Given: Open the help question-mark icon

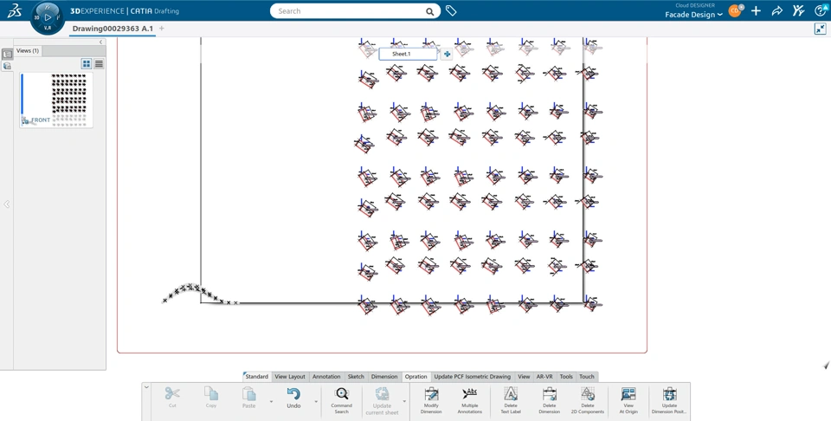Looking at the screenshot, I should [x=820, y=10].
